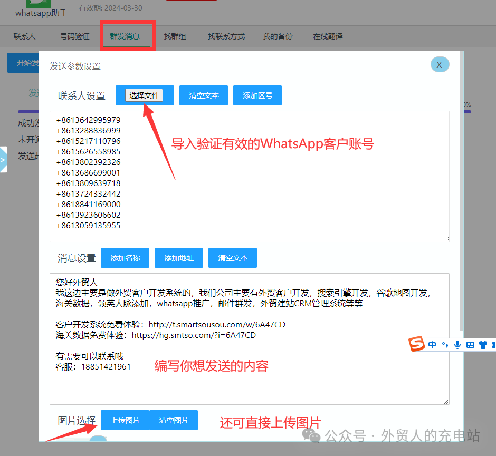Image resolution: width=496 pixels, height=456 pixels.
Task: Close the 发送参数设置 dialog with X
Action: click(440, 64)
